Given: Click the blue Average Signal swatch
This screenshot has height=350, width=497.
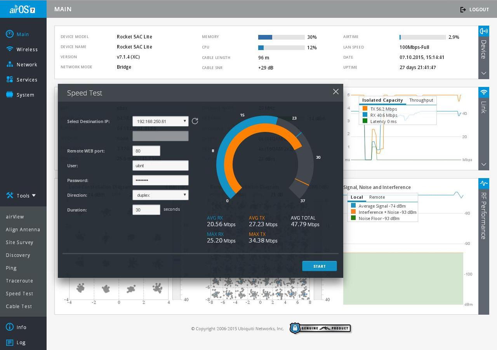Looking at the screenshot, I should (353, 206).
